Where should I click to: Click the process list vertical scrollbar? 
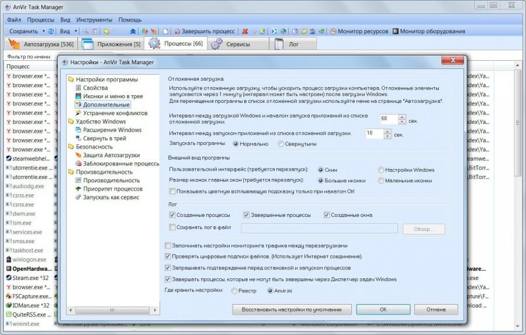518,175
